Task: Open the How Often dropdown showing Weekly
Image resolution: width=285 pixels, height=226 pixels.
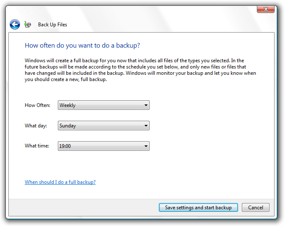Action: pyautogui.click(x=104, y=105)
